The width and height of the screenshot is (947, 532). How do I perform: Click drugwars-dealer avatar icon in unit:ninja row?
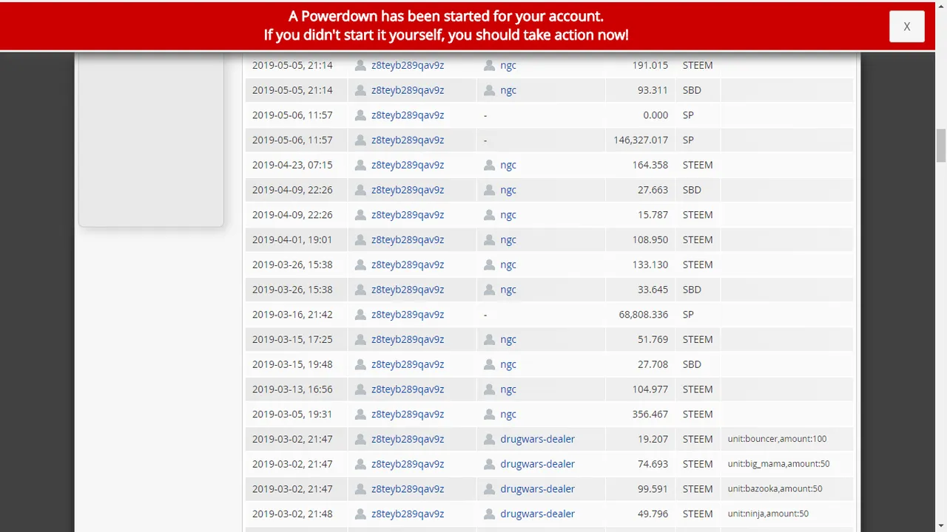click(489, 514)
